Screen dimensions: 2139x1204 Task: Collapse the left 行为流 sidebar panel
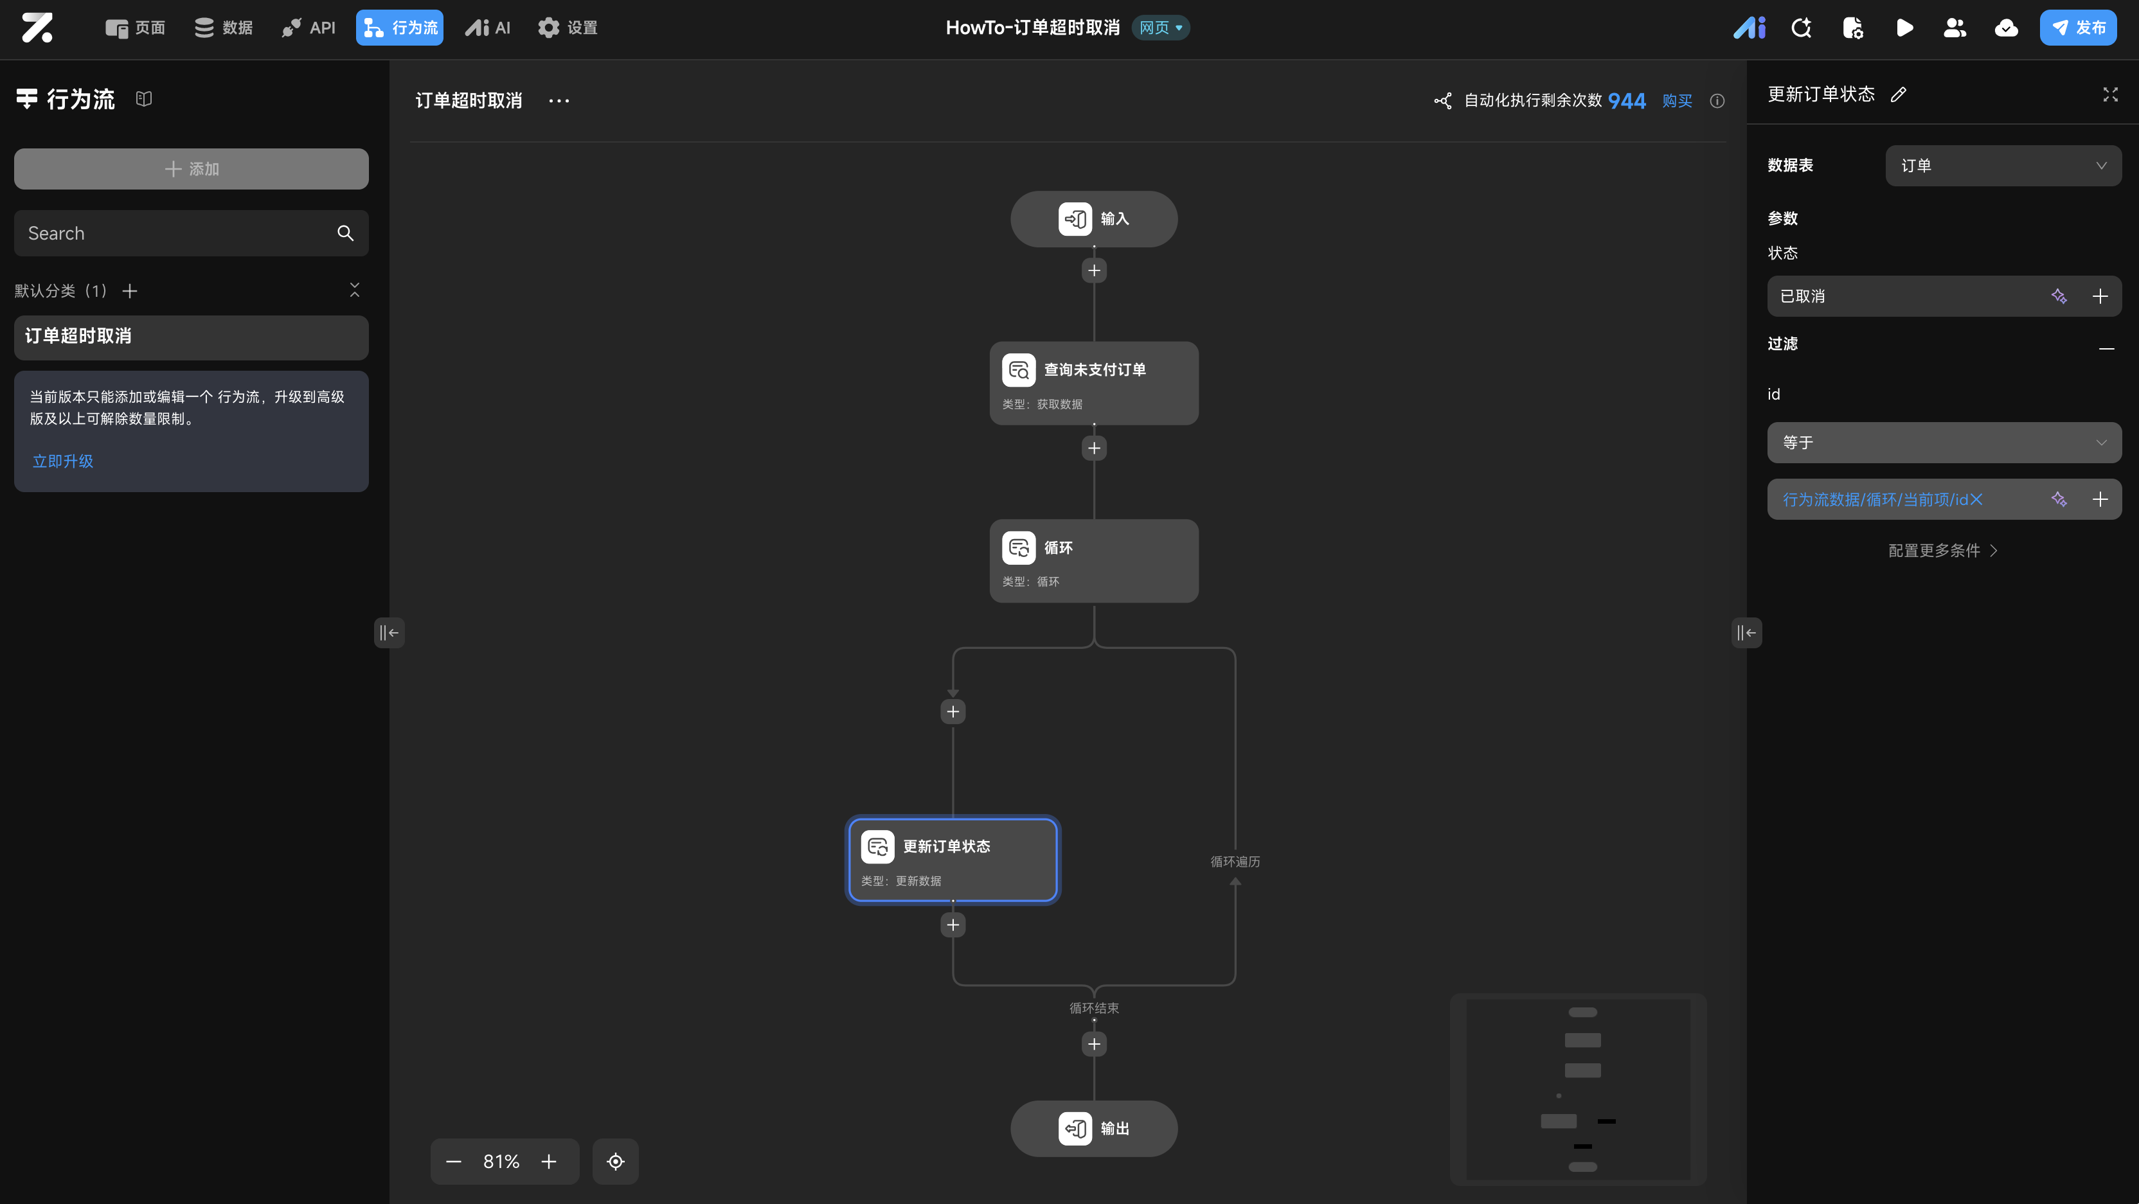point(389,632)
